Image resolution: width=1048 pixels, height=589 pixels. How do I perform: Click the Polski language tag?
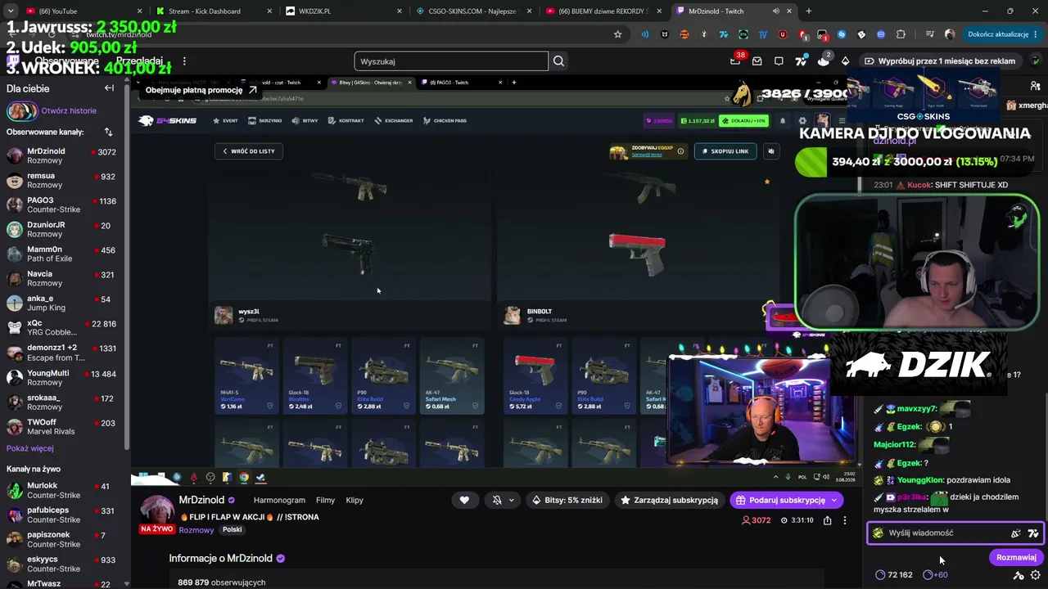click(233, 530)
